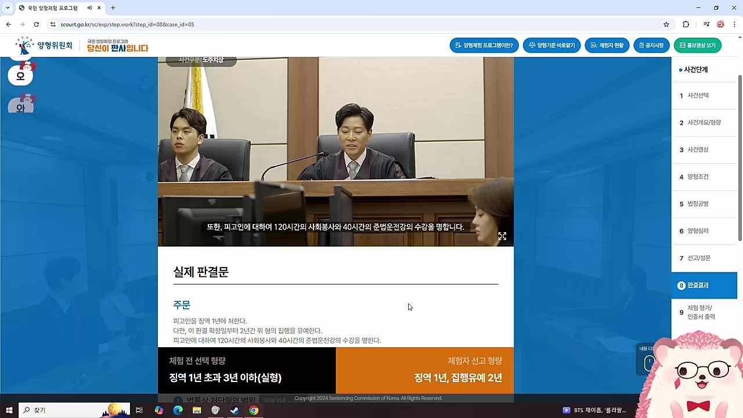
Task: Go to step 6 양형심리
Action: (704, 231)
